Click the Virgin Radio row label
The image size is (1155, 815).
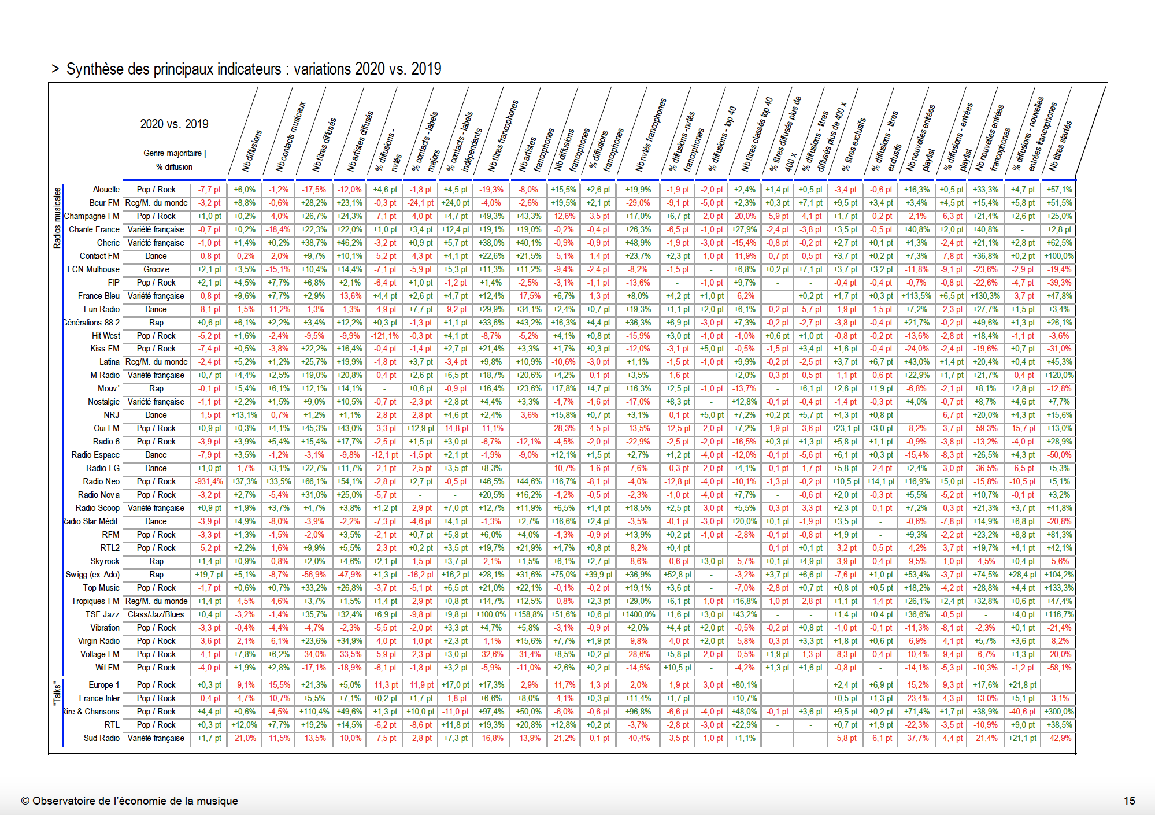pyautogui.click(x=99, y=641)
